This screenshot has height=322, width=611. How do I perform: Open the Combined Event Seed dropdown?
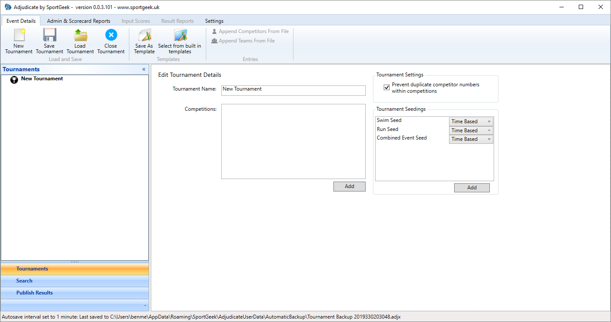point(471,139)
